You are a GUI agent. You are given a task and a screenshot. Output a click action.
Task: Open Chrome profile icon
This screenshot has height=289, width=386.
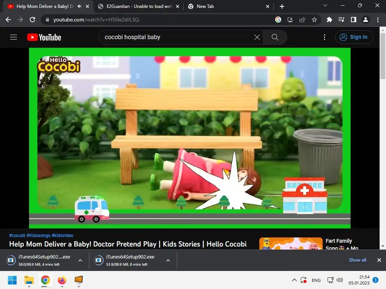click(x=366, y=20)
